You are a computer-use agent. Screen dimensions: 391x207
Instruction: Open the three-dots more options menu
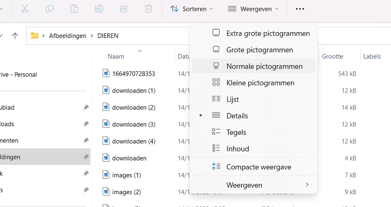pos(300,9)
